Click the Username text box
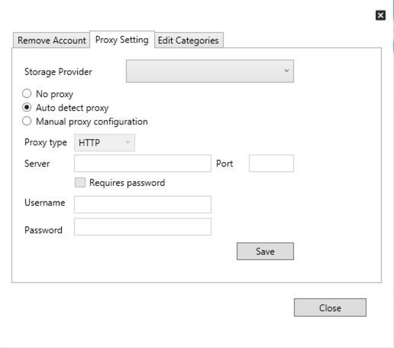 click(142, 204)
